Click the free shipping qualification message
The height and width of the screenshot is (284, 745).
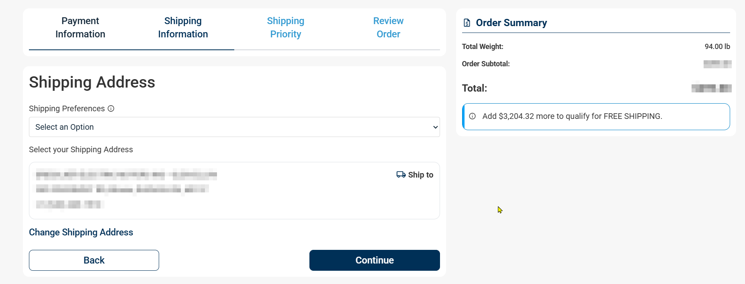[572, 116]
